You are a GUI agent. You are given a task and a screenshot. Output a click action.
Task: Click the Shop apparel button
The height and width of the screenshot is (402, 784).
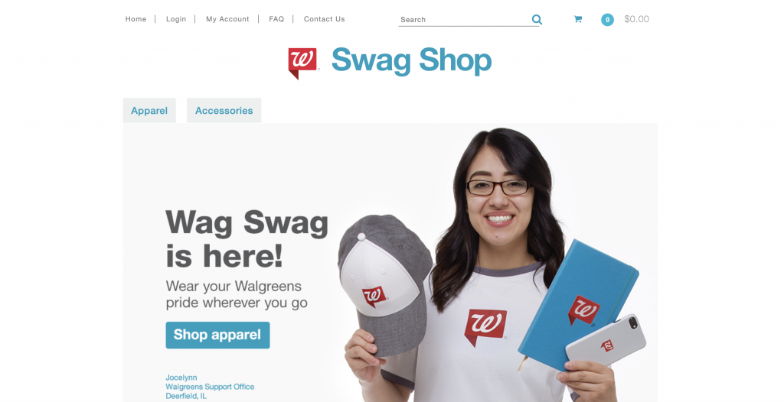point(217,335)
